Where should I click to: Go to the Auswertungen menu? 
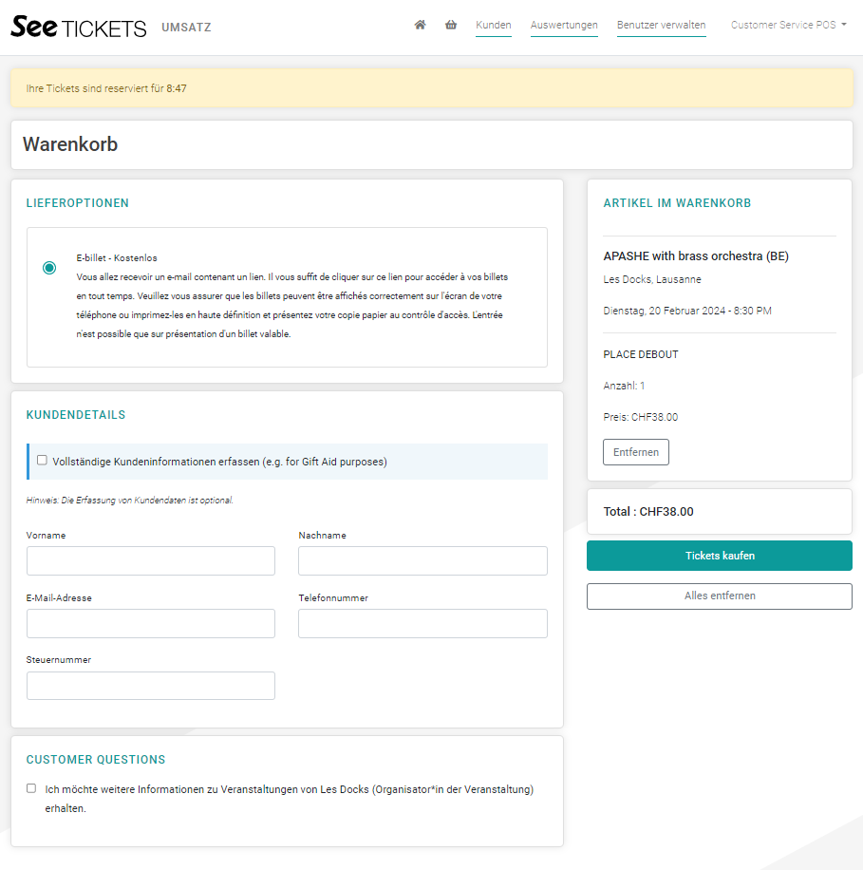[x=564, y=26]
